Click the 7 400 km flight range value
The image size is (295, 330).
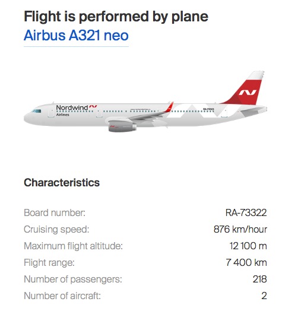coord(246,262)
